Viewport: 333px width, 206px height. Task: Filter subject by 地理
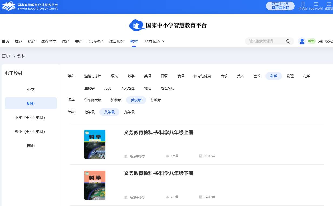(148, 88)
